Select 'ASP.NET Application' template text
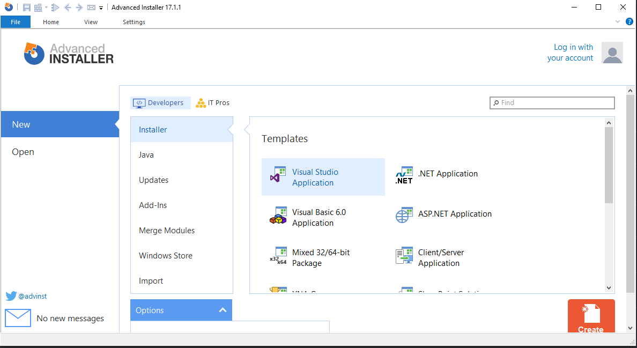This screenshot has width=637, height=348. (455, 213)
